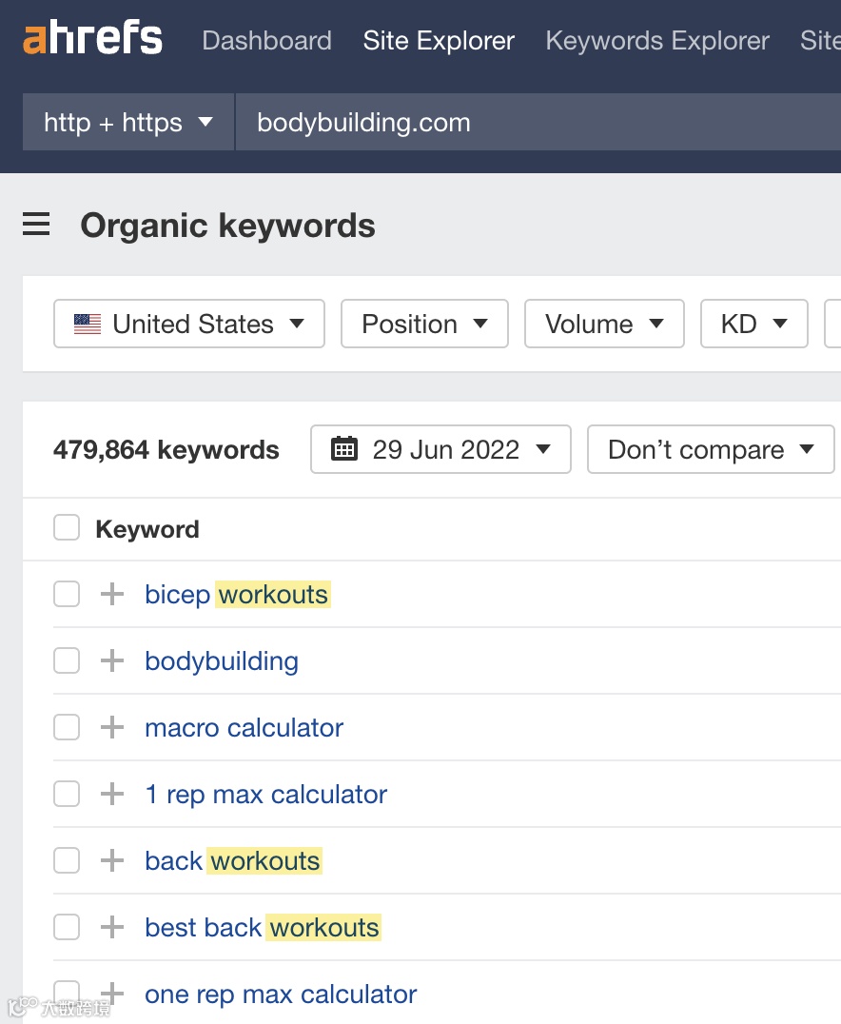Screen dimensions: 841x1024
Task: Select all keywords via the header checkbox
Action: [x=67, y=528]
